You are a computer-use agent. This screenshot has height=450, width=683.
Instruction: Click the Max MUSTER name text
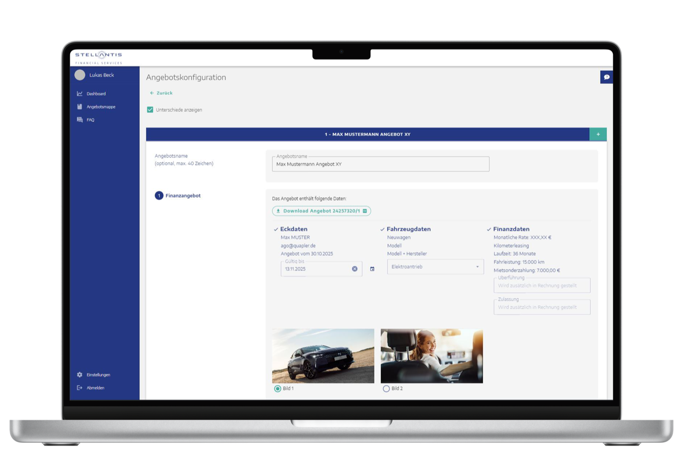295,238
